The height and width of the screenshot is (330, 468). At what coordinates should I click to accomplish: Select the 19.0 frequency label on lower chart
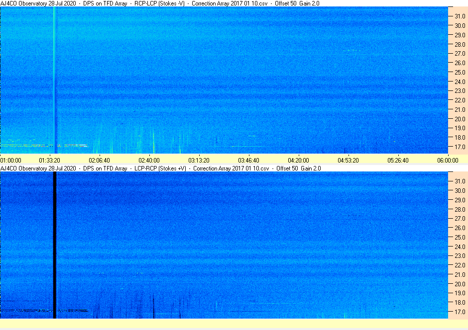coord(460,293)
